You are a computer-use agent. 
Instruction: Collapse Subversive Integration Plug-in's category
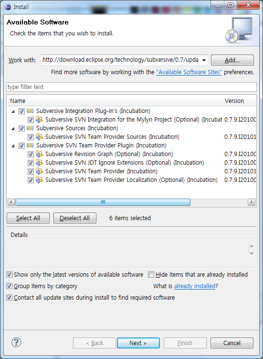point(13,112)
